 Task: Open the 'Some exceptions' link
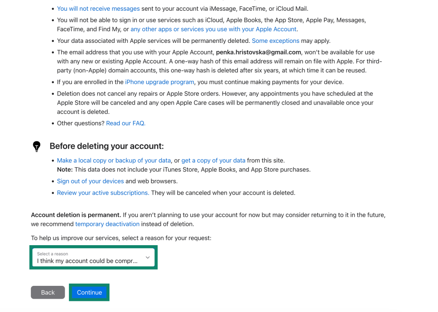coord(275,41)
